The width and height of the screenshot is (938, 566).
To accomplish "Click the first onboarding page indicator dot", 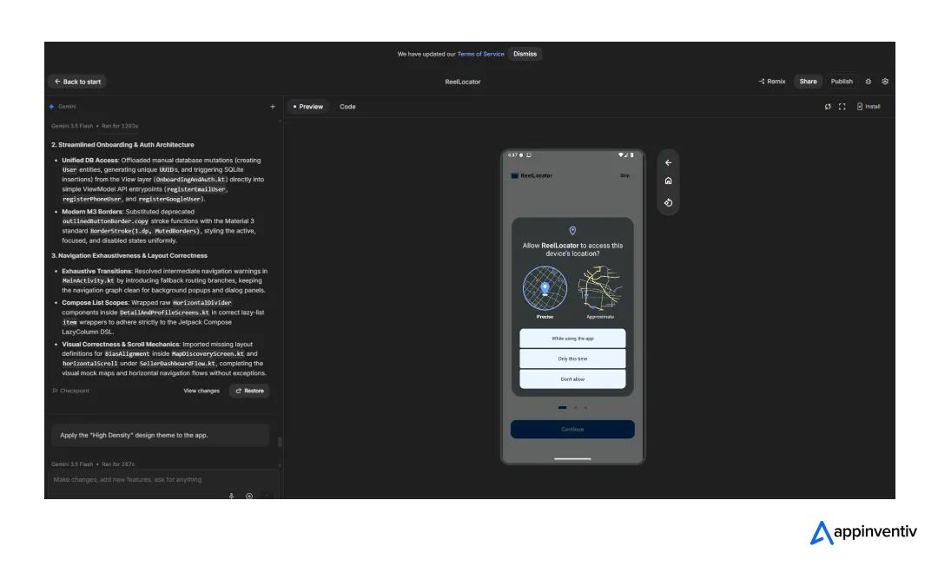I will click(562, 408).
